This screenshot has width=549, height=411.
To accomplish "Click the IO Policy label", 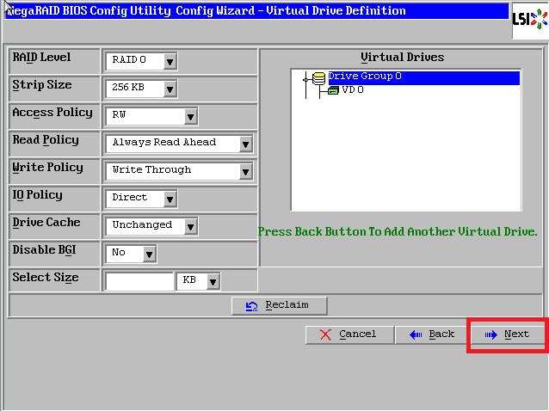I will click(x=38, y=195).
